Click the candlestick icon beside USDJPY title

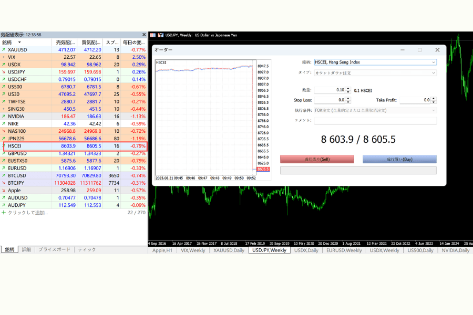pyautogui.click(x=160, y=35)
